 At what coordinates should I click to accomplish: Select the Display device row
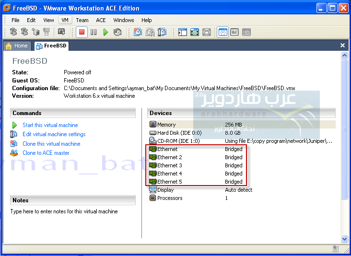pyautogui.click(x=241, y=190)
